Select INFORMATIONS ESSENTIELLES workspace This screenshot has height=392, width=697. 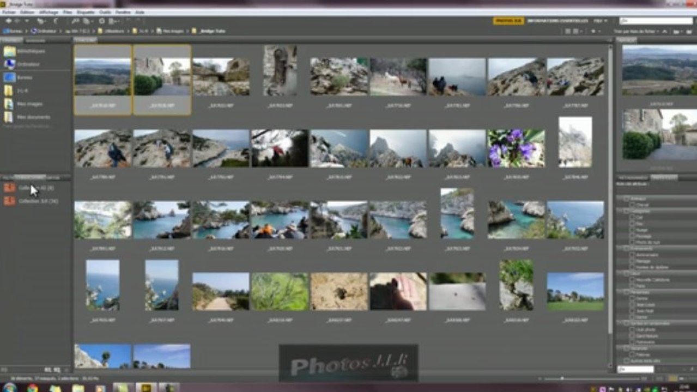557,21
